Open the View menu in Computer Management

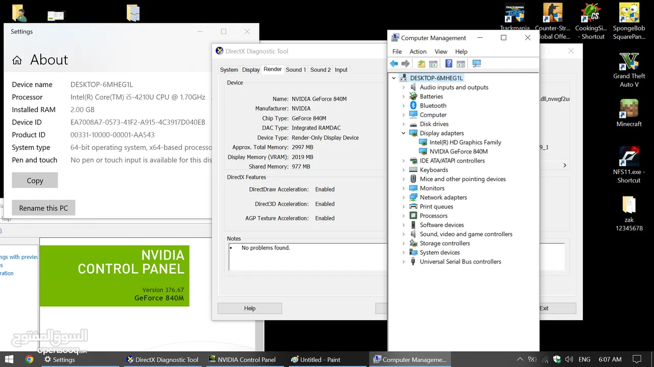(441, 51)
